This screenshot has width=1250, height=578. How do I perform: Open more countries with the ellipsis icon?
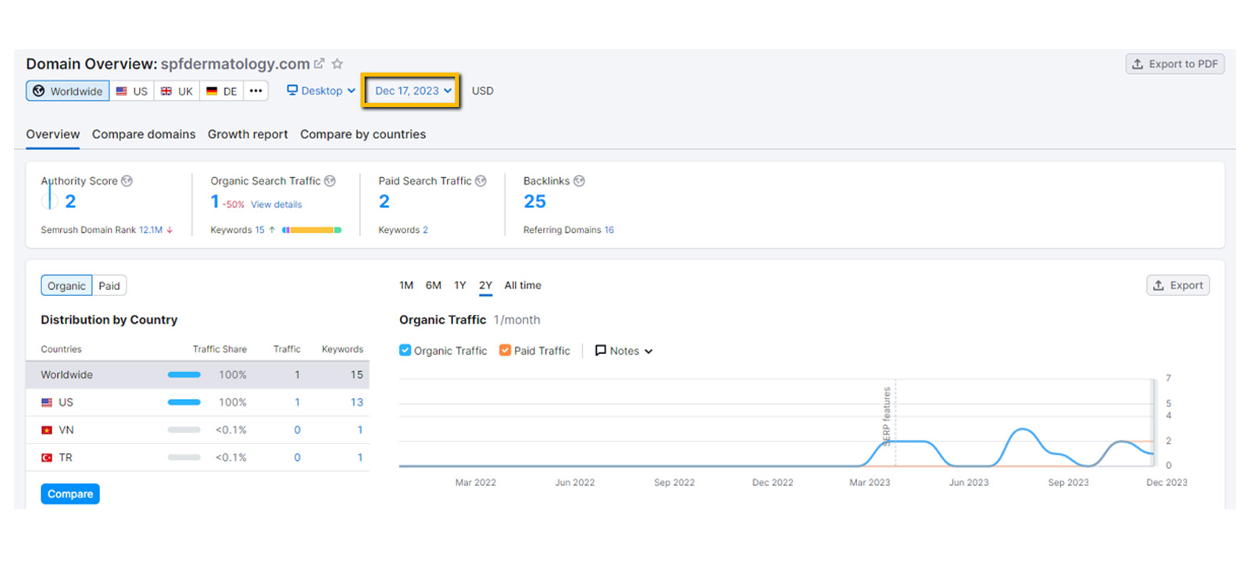coord(255,91)
